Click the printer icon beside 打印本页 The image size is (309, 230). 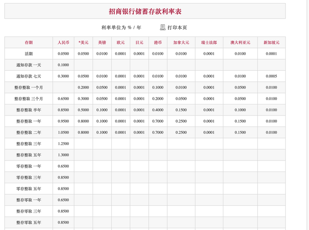point(163,27)
